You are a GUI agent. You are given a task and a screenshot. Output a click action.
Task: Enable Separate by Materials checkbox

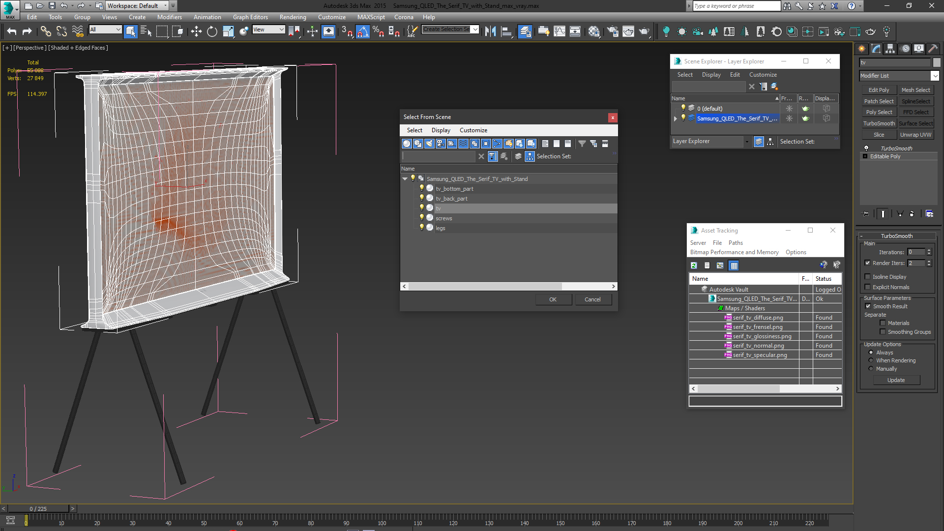pyautogui.click(x=883, y=323)
